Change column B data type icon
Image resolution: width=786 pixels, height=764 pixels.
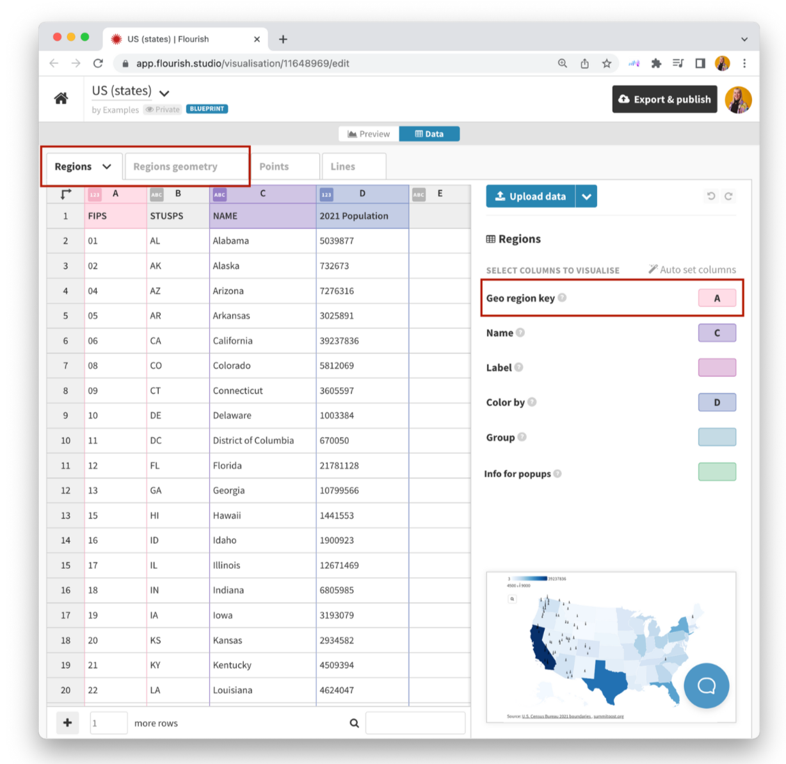tap(157, 194)
